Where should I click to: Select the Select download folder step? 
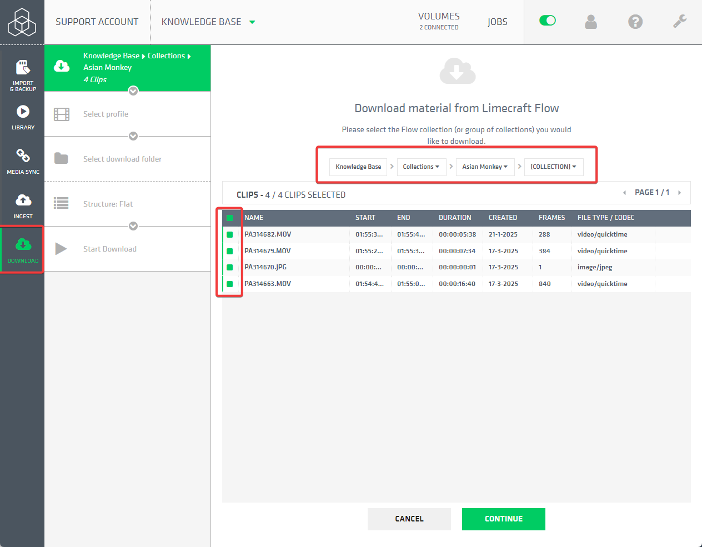(127, 159)
